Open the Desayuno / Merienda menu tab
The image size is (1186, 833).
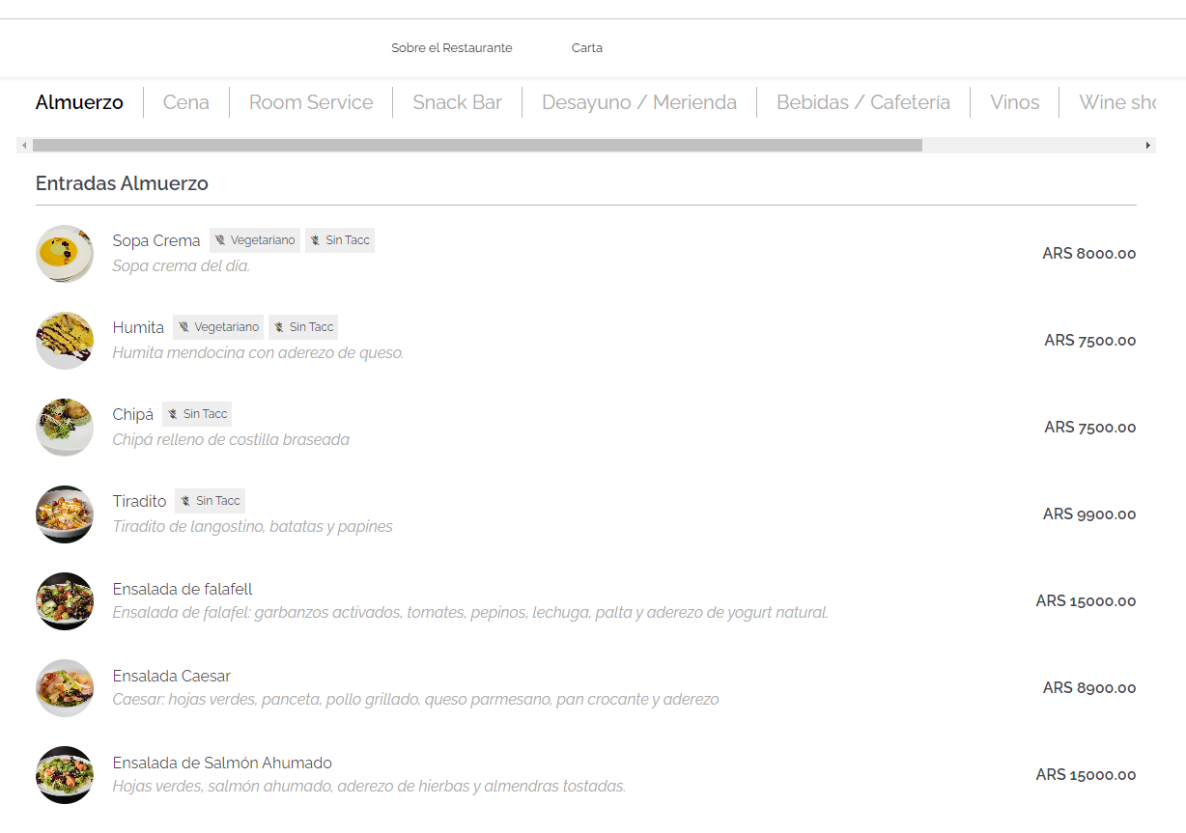(x=639, y=102)
